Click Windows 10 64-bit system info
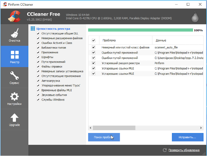 pyautogui.click(x=78, y=15)
